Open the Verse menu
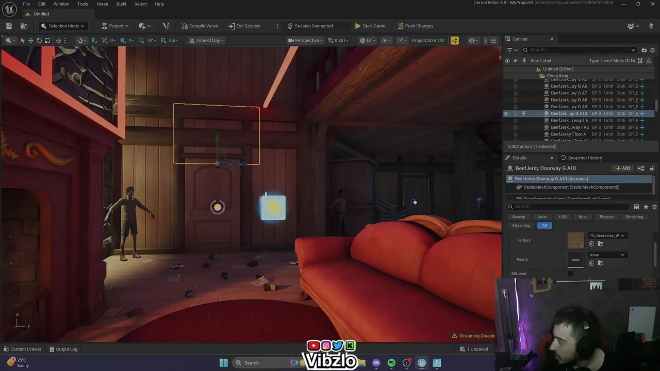 (x=102, y=4)
